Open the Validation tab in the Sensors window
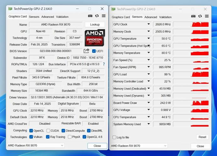217x156 pixels. point(165,17)
